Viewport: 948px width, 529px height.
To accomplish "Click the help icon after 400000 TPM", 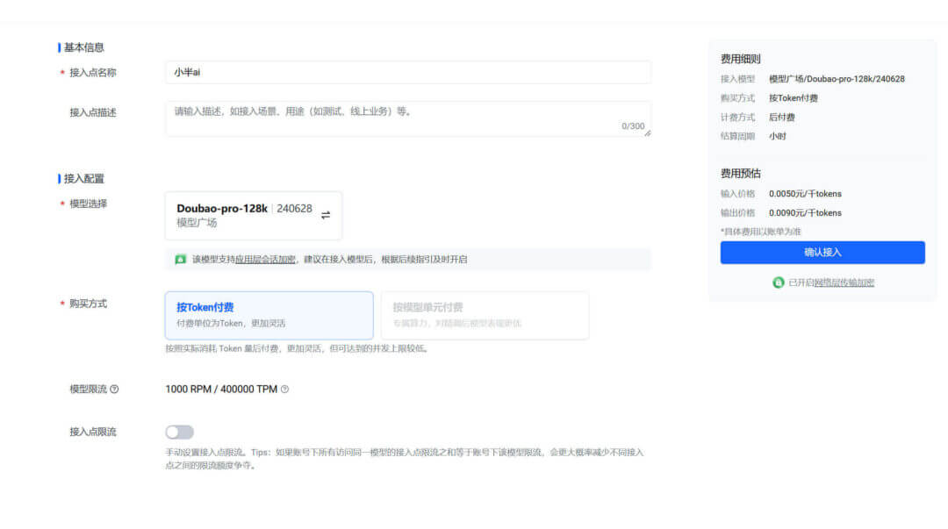I will coord(284,388).
